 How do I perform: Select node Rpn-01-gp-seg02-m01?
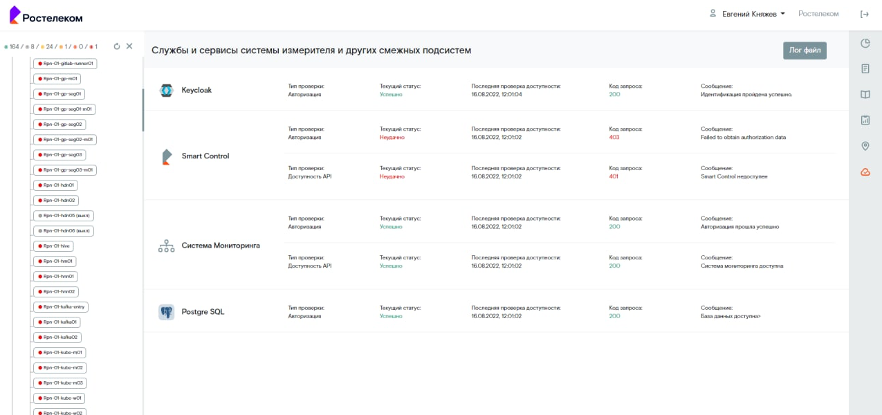pos(65,140)
